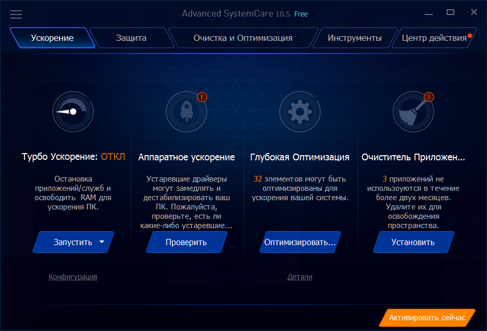This screenshot has width=487, height=331.
Task: Open the hamburger main menu
Action: click(x=16, y=14)
